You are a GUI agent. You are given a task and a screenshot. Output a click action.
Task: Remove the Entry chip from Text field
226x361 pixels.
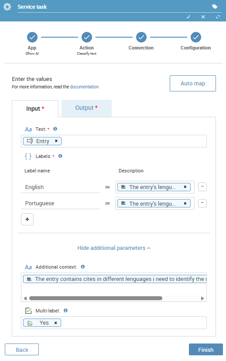tap(56, 141)
